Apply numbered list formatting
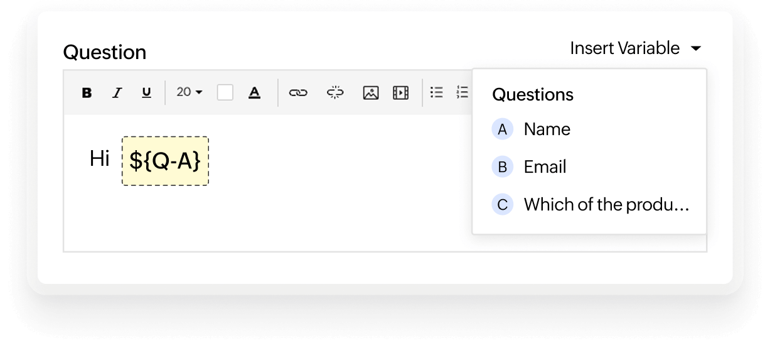The image size is (770, 348). pyautogui.click(x=463, y=93)
